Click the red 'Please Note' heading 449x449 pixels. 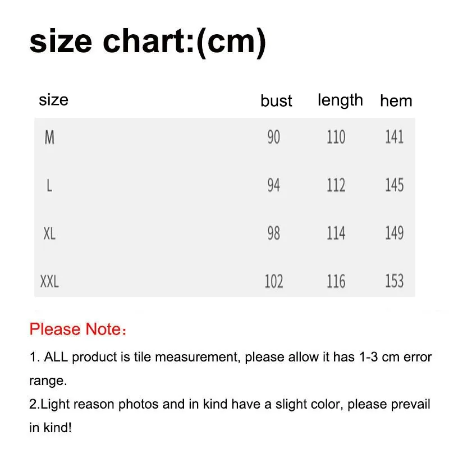click(78, 329)
